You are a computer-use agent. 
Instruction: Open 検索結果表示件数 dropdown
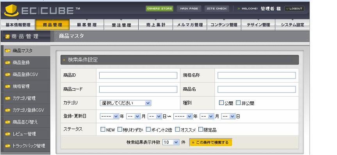pyautogui.click(x=171, y=143)
